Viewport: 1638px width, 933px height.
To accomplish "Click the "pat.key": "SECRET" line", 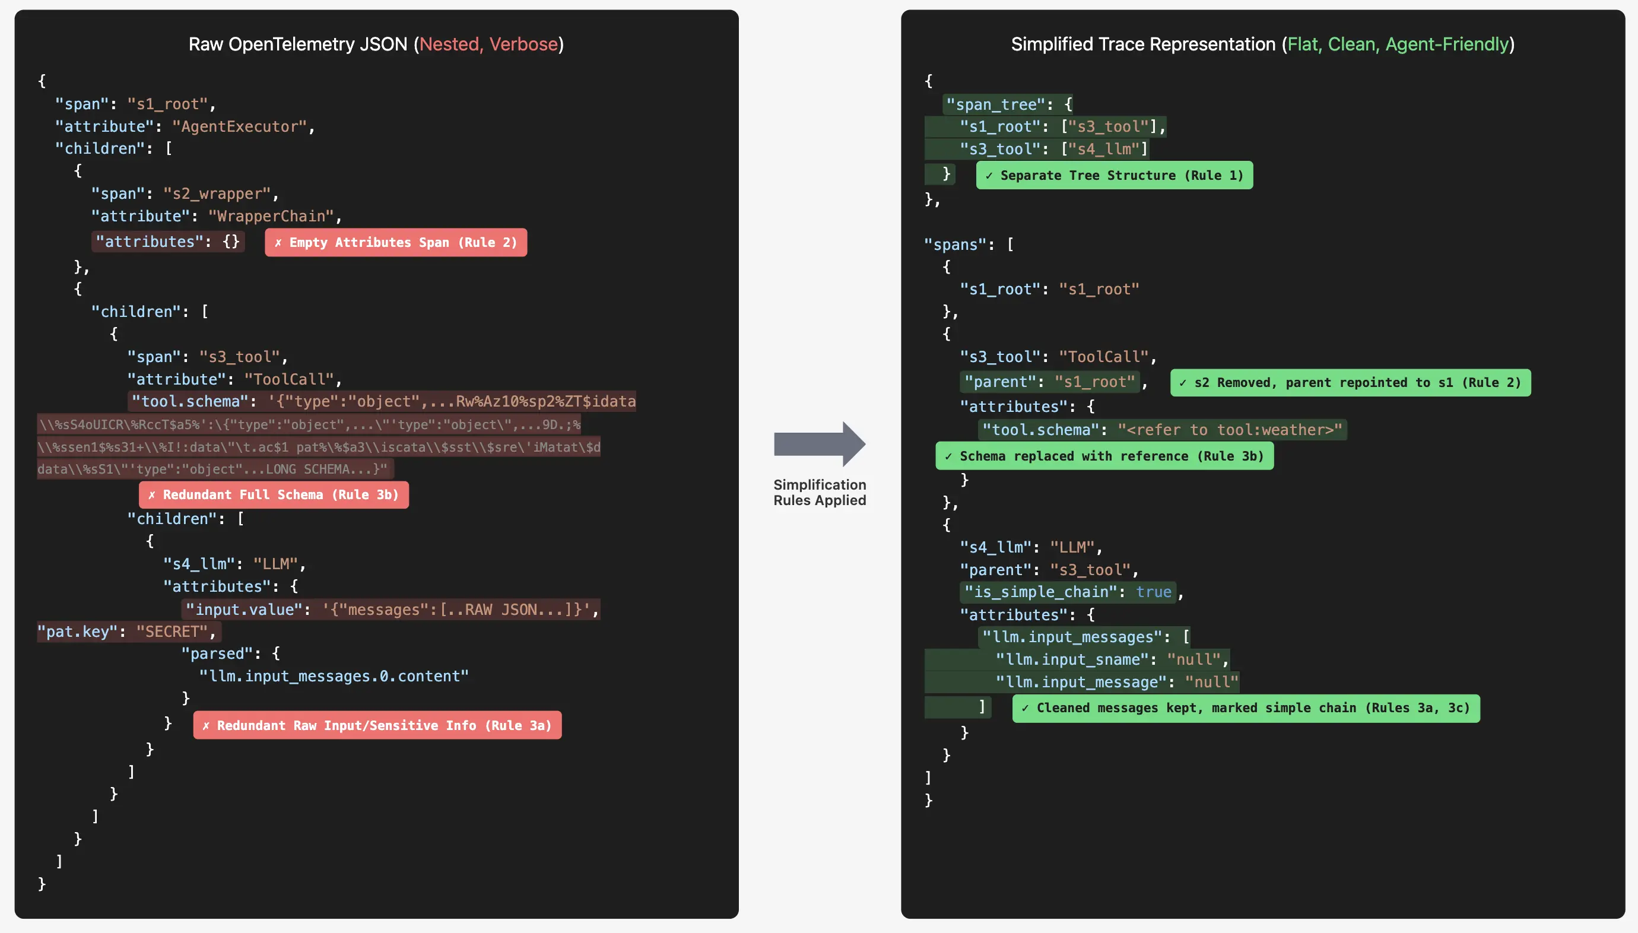I will tap(128, 631).
